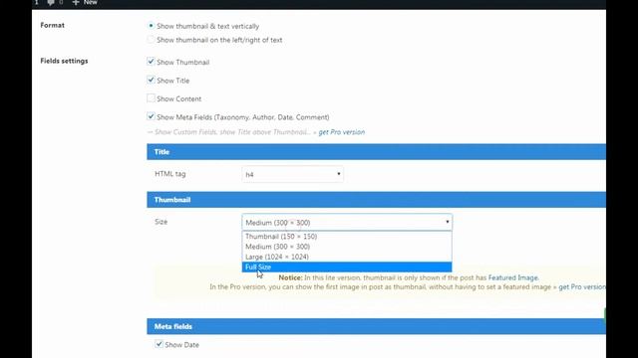Click the 'Format' label
Viewport: 638px width, 358px height.
pos(52,25)
